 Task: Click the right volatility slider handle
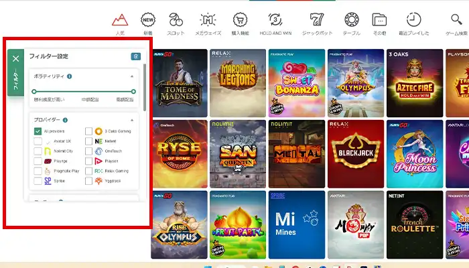(133, 92)
